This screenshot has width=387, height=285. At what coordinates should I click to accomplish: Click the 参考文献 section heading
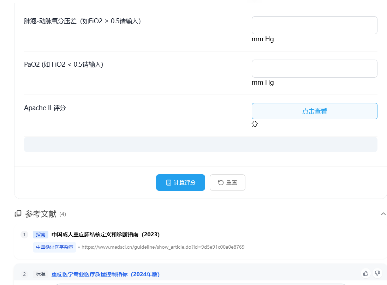41,214
